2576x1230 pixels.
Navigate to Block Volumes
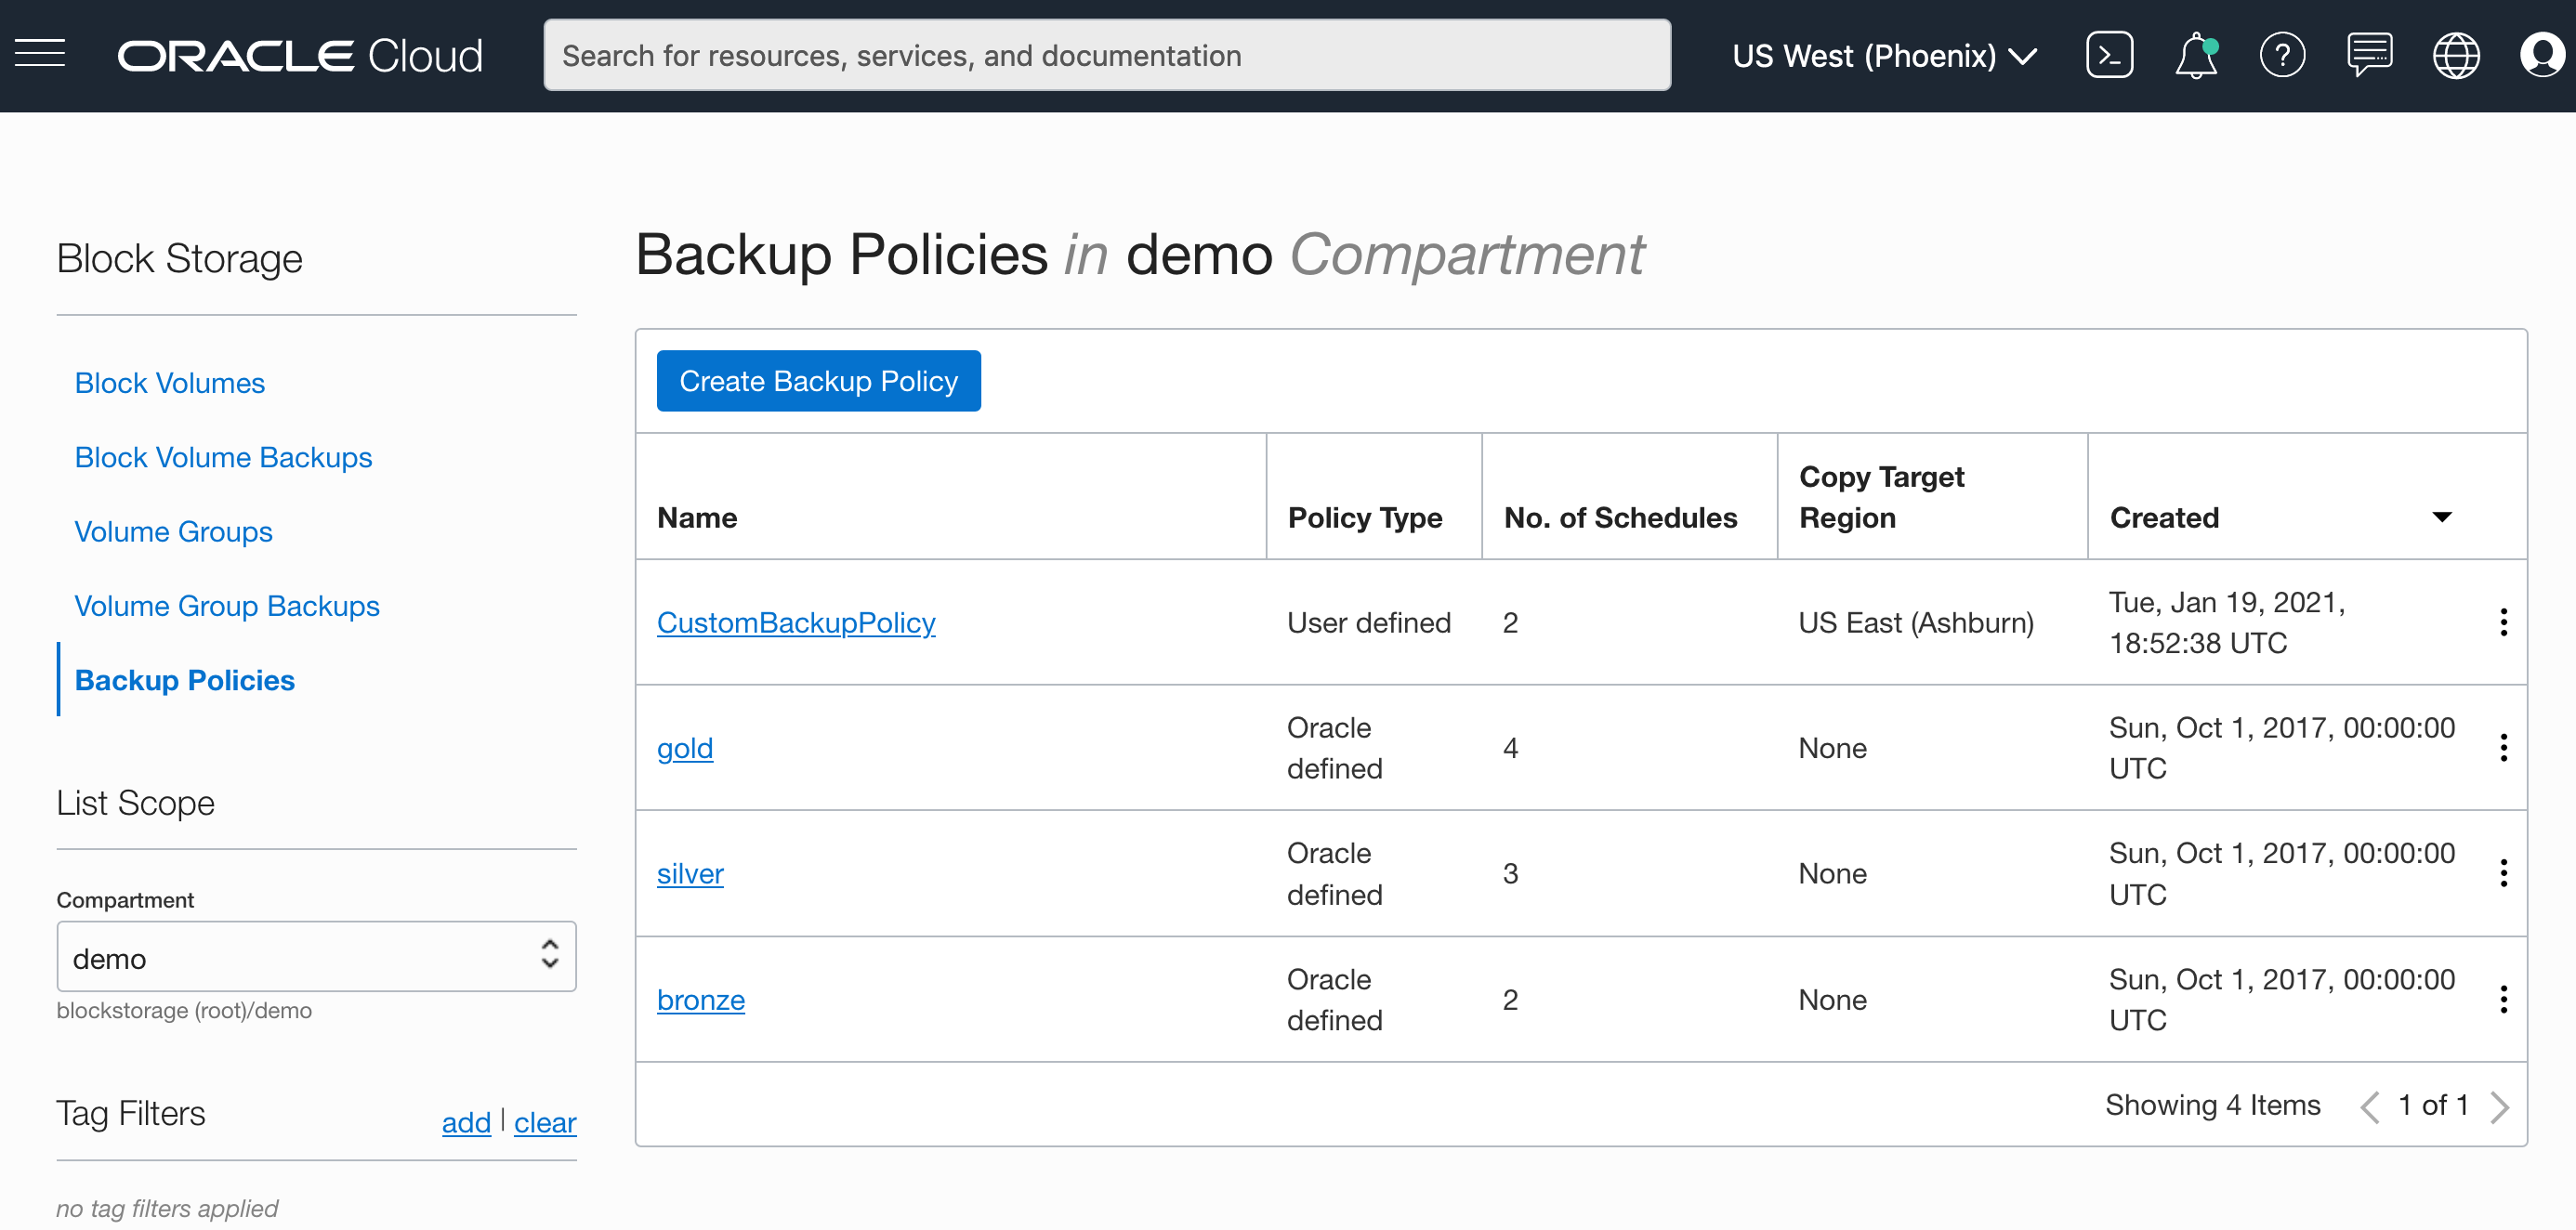click(x=169, y=382)
